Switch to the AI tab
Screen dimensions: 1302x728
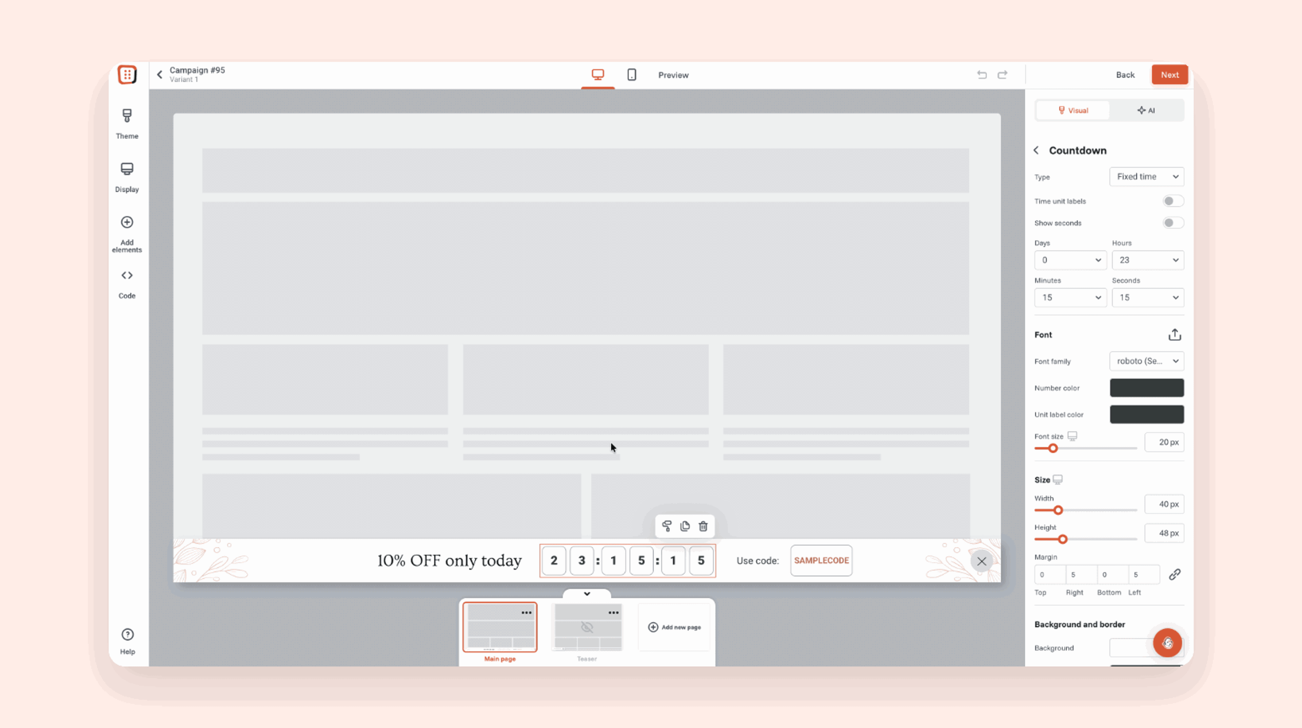(1146, 110)
